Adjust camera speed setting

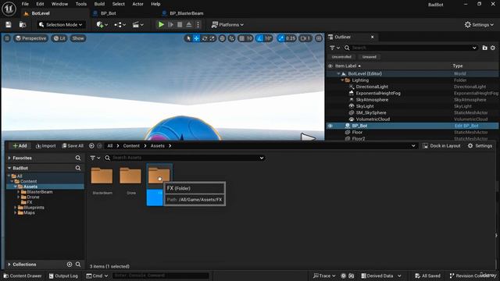pyautogui.click(x=305, y=38)
